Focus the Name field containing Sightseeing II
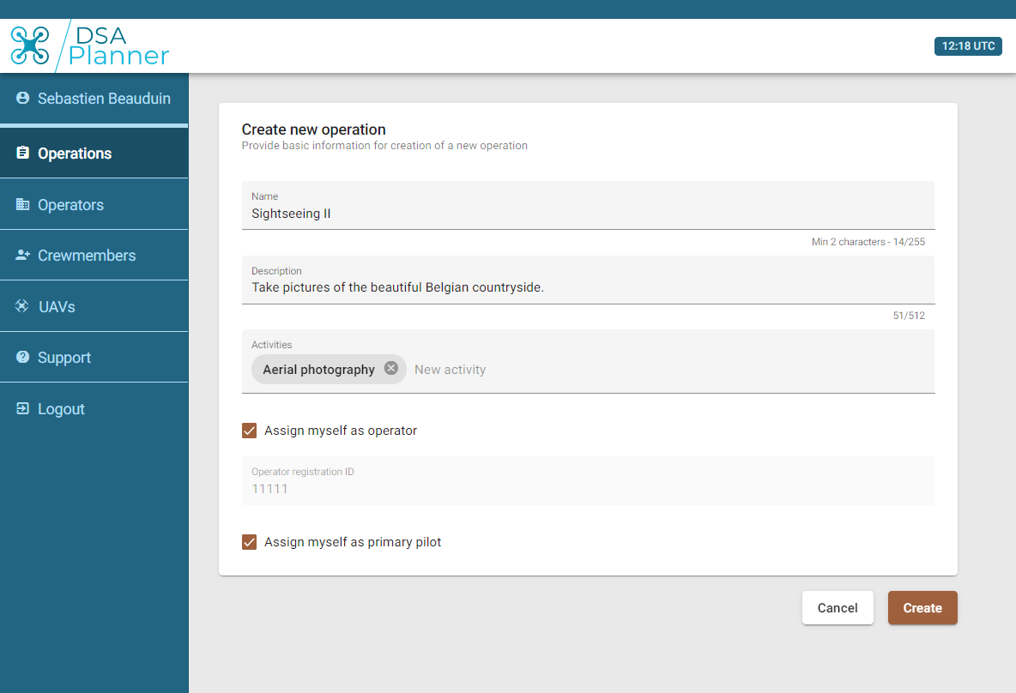Screen dimensions: 1016x693 (x=589, y=205)
